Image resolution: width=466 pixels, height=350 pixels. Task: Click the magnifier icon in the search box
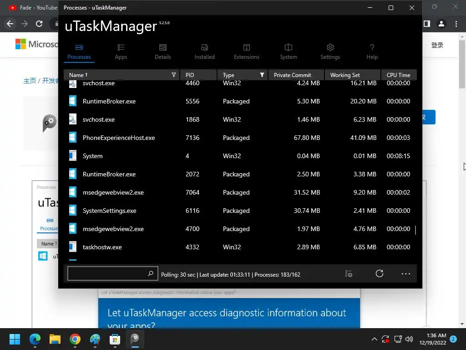tap(151, 273)
